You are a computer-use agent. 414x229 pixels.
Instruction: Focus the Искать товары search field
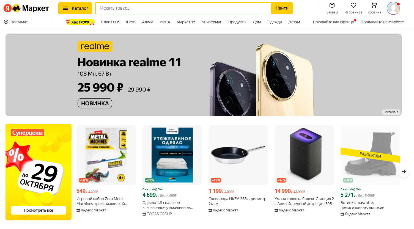[183, 8]
